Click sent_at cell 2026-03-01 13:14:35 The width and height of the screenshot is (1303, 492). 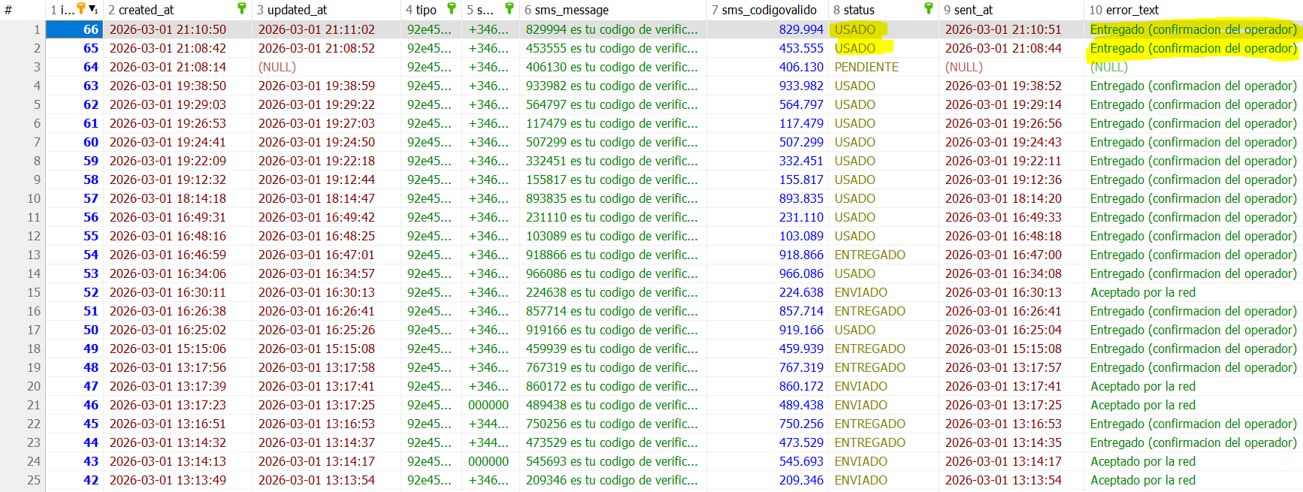pos(1003,442)
